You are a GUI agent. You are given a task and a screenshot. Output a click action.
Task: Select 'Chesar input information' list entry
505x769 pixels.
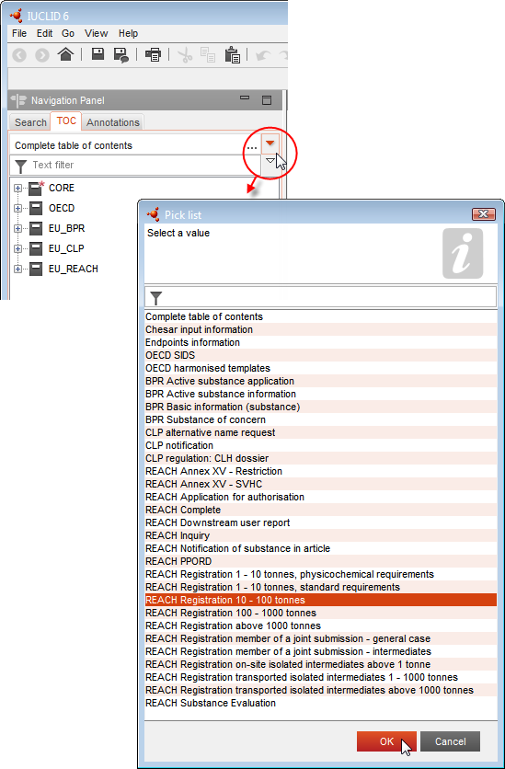(321, 329)
